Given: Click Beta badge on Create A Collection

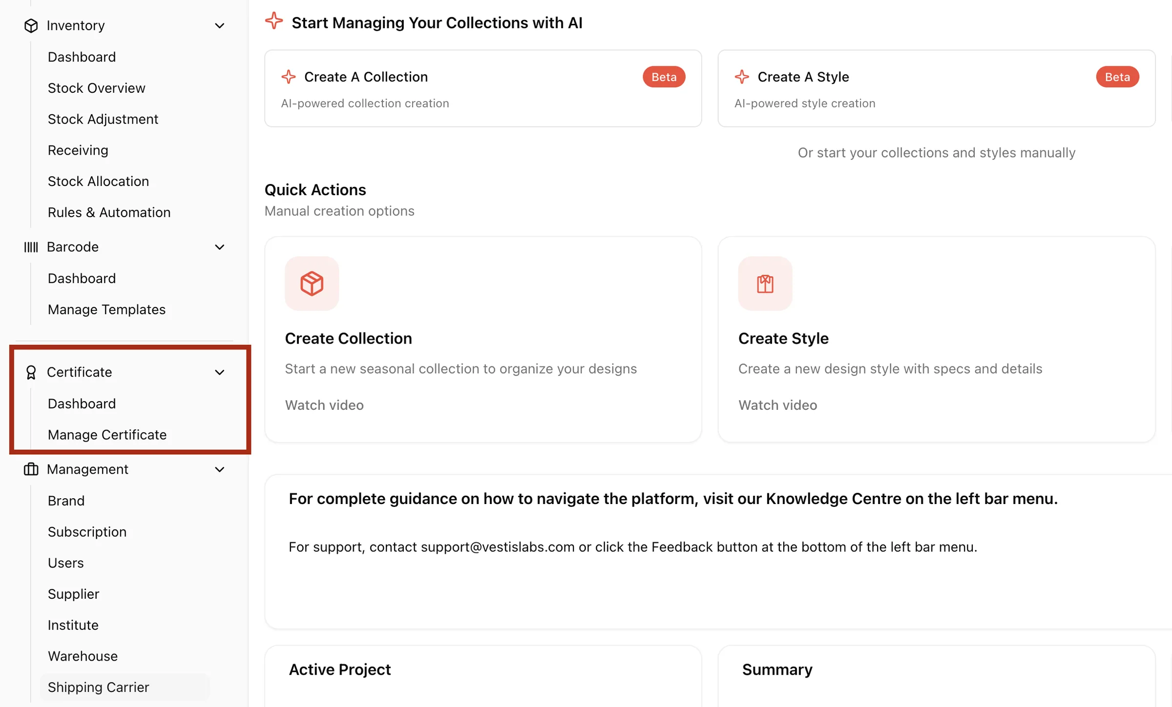Looking at the screenshot, I should [664, 77].
